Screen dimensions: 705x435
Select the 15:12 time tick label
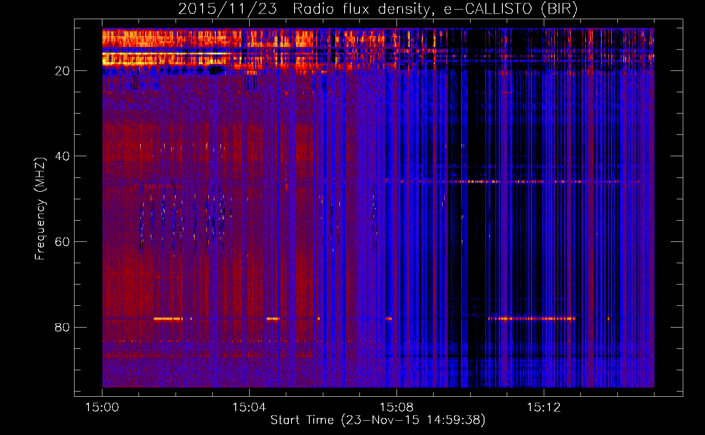544,408
